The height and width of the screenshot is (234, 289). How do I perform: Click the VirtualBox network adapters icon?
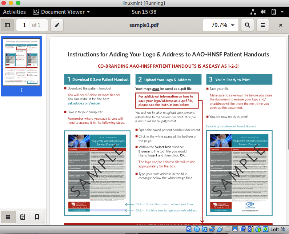[212, 229]
